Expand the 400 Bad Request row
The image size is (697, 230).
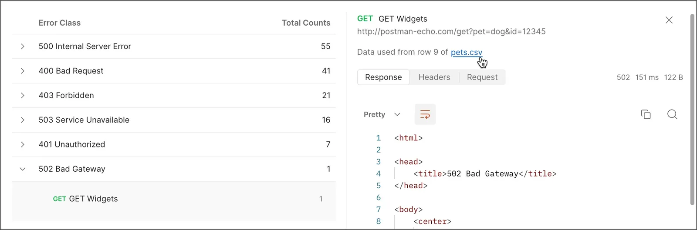[x=23, y=71]
